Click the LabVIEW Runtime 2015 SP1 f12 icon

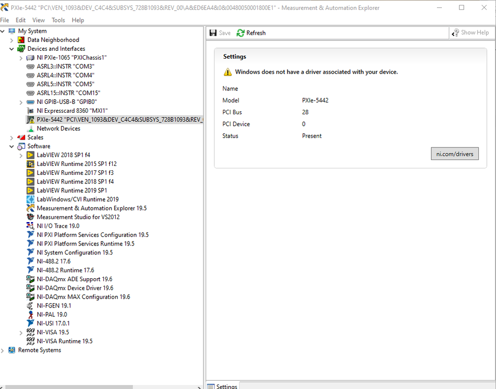tap(30, 164)
